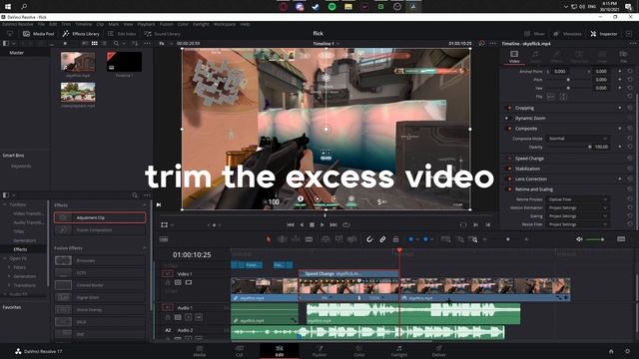Image resolution: width=639 pixels, height=359 pixels.
Task: Search the Effects Library magnifier icon
Action: click(x=135, y=195)
